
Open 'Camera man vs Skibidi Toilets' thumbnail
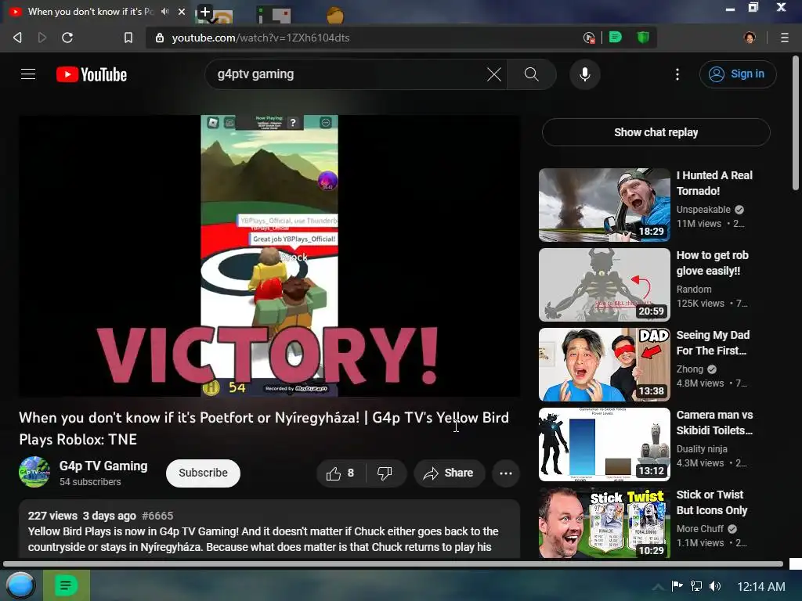(604, 444)
